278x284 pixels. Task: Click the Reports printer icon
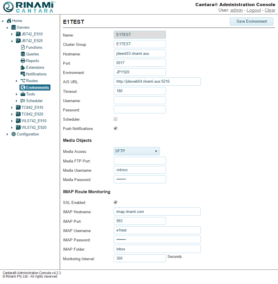(x=23, y=61)
